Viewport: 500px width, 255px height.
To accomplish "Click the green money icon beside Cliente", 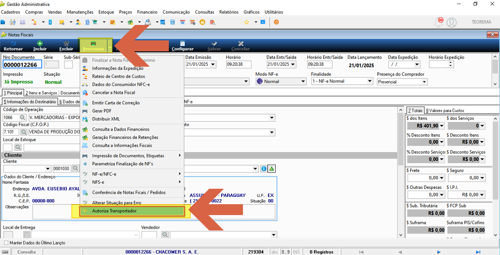I will click(271, 168).
